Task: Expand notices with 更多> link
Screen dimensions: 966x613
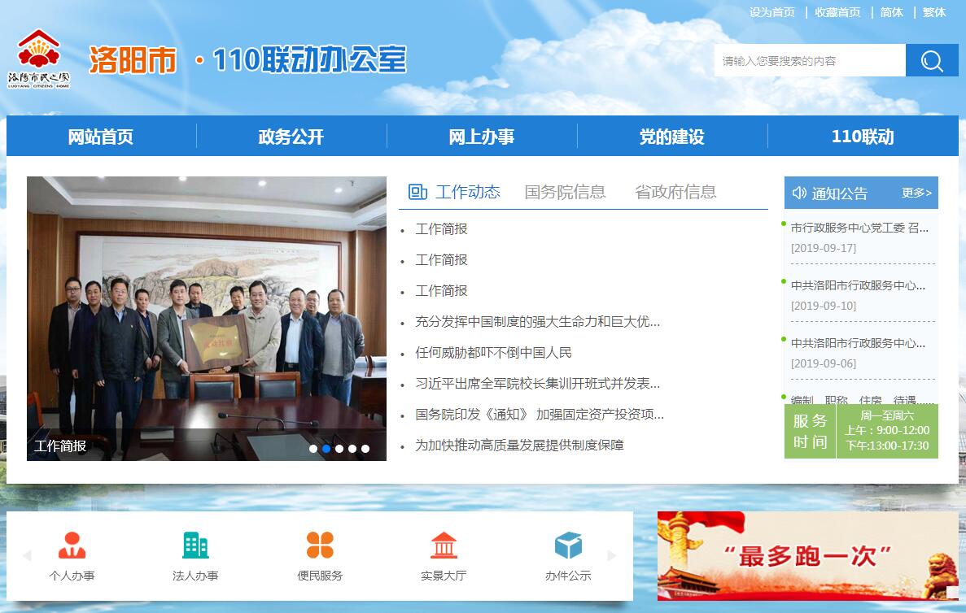Action: pos(916,193)
